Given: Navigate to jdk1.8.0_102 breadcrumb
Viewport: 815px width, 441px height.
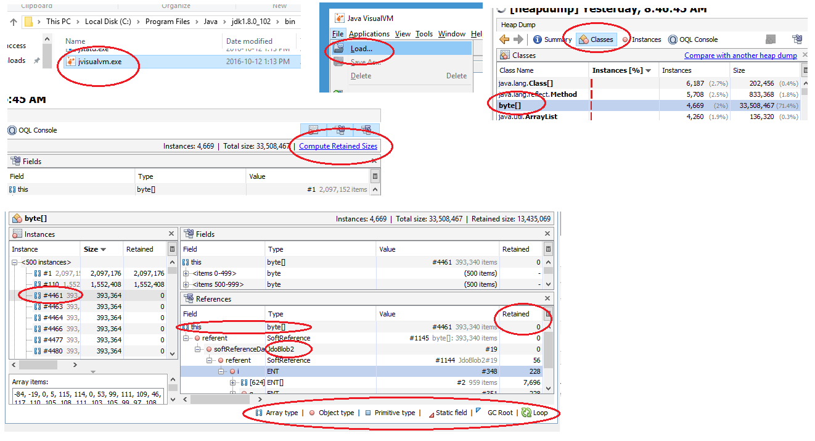Looking at the screenshot, I should tap(250, 22).
